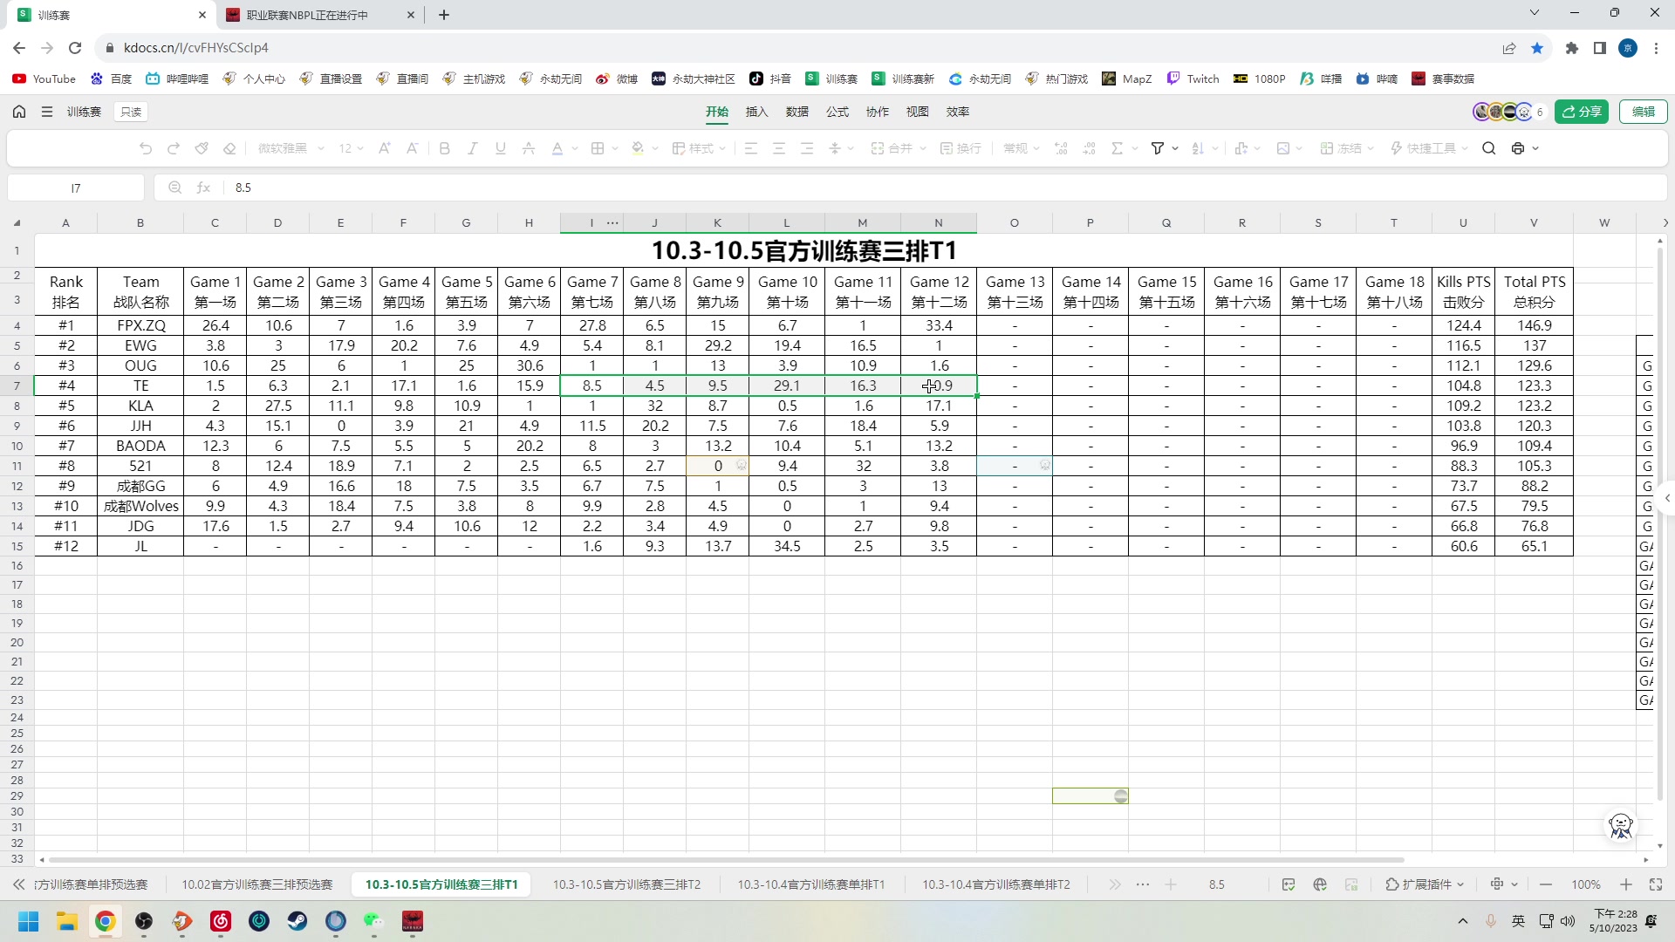1675x942 pixels.
Task: Click the print icon in toolbar
Action: [1518, 148]
